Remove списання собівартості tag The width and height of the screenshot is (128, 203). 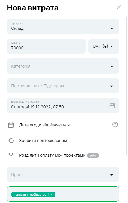click(x=52, y=195)
